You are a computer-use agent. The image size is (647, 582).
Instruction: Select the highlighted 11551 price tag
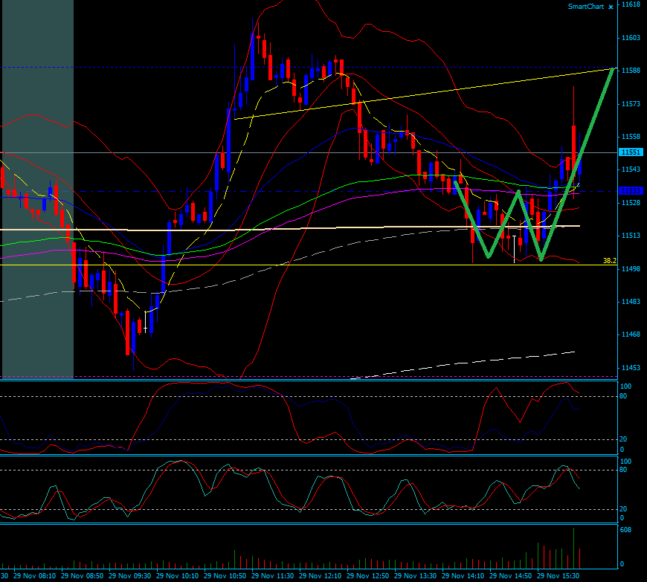tap(631, 152)
